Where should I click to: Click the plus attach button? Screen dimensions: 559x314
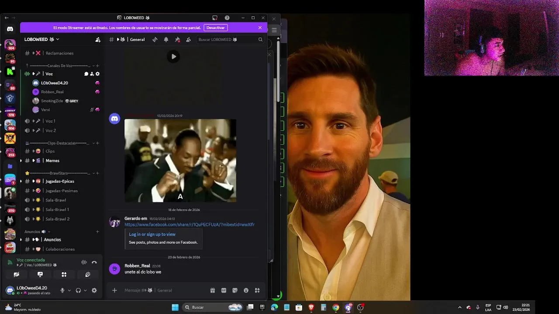click(114, 290)
